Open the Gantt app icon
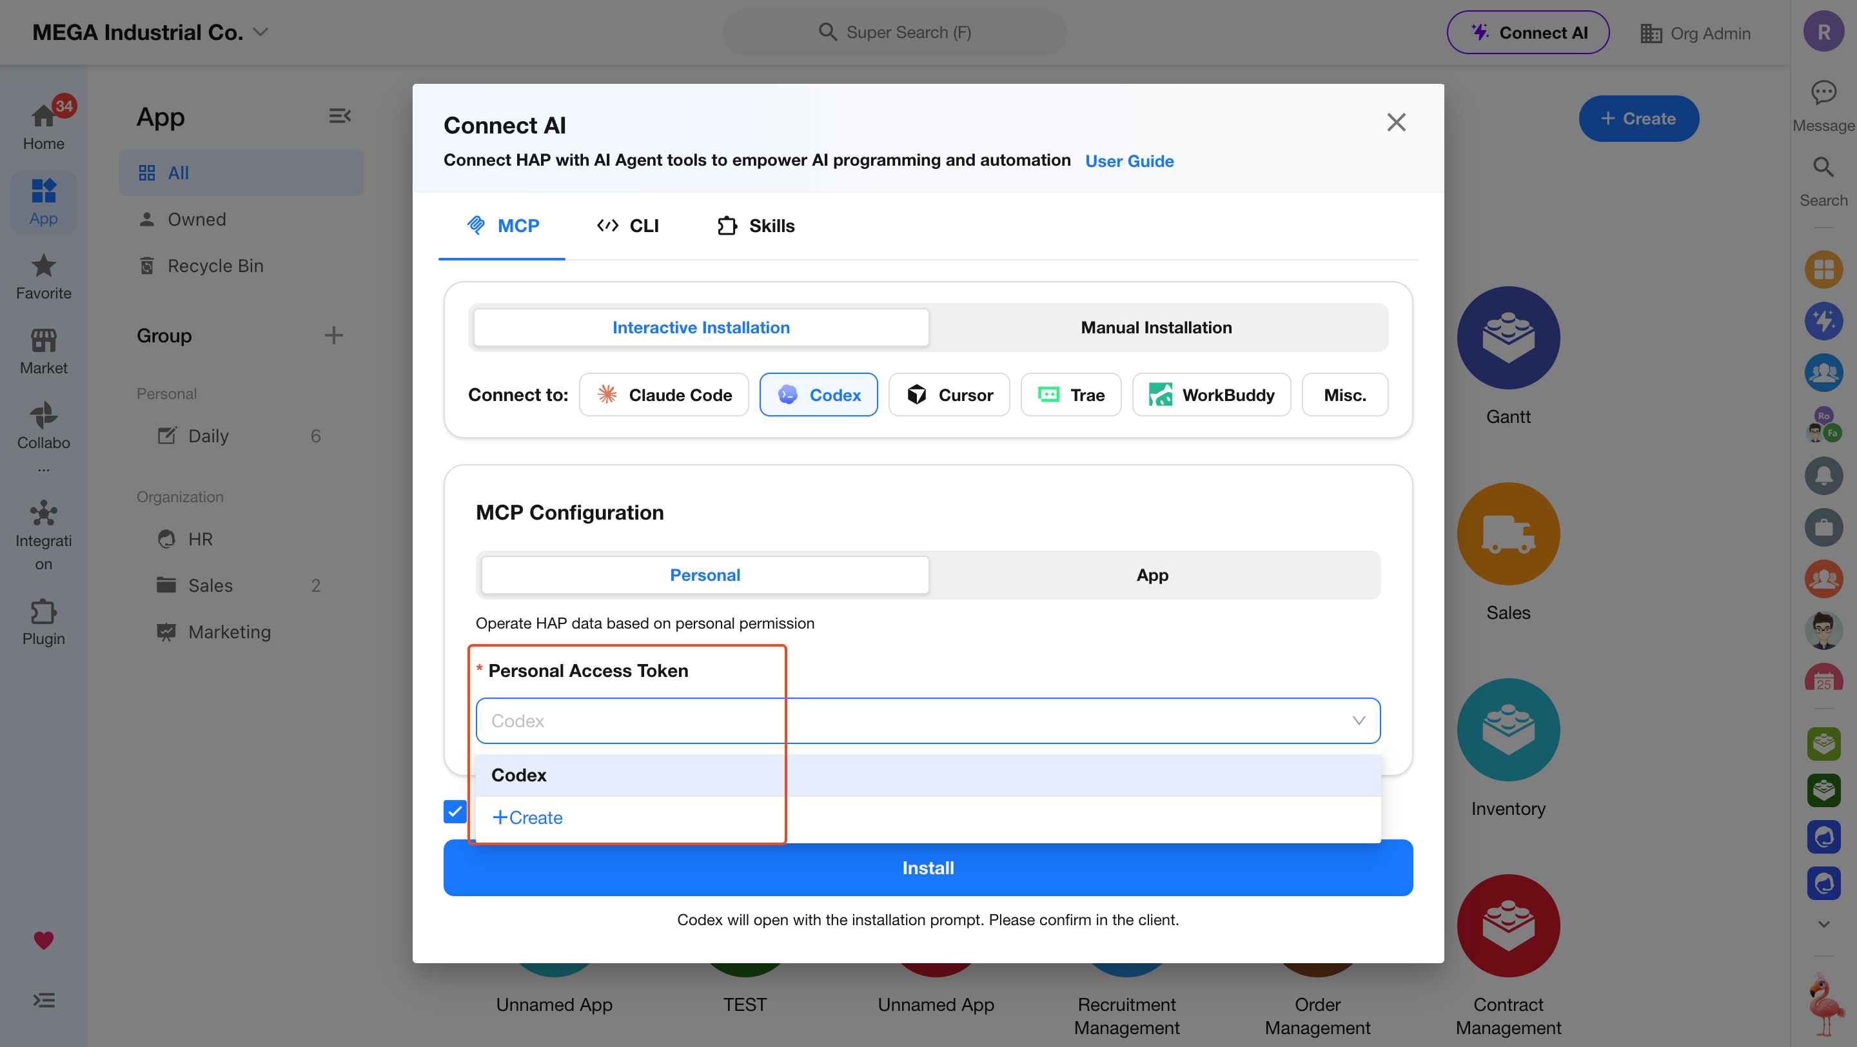Image resolution: width=1857 pixels, height=1047 pixels. coord(1508,337)
